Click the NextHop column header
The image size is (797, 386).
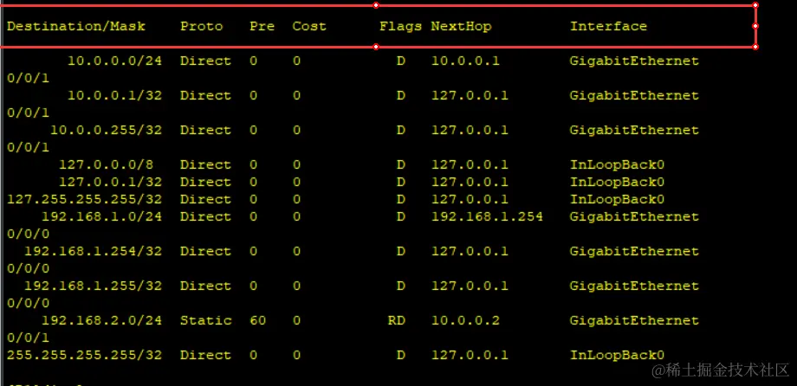(x=461, y=27)
